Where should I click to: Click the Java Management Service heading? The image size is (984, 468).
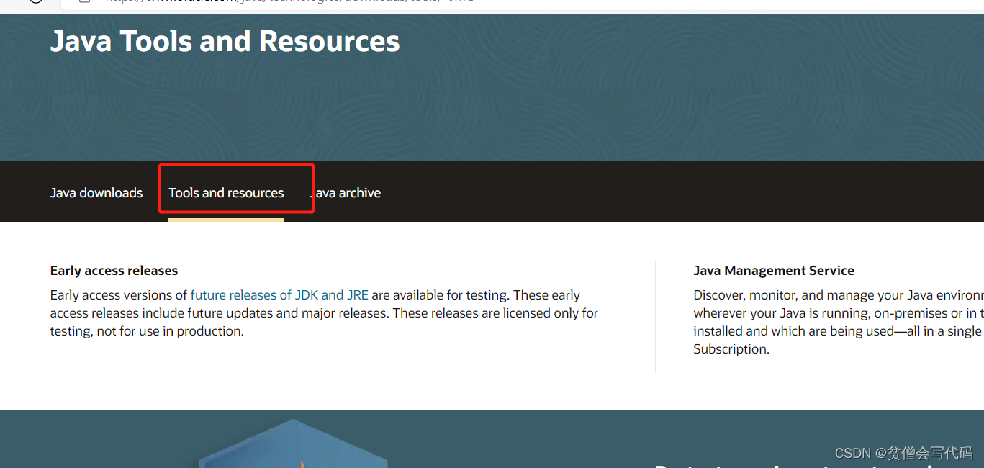point(774,271)
